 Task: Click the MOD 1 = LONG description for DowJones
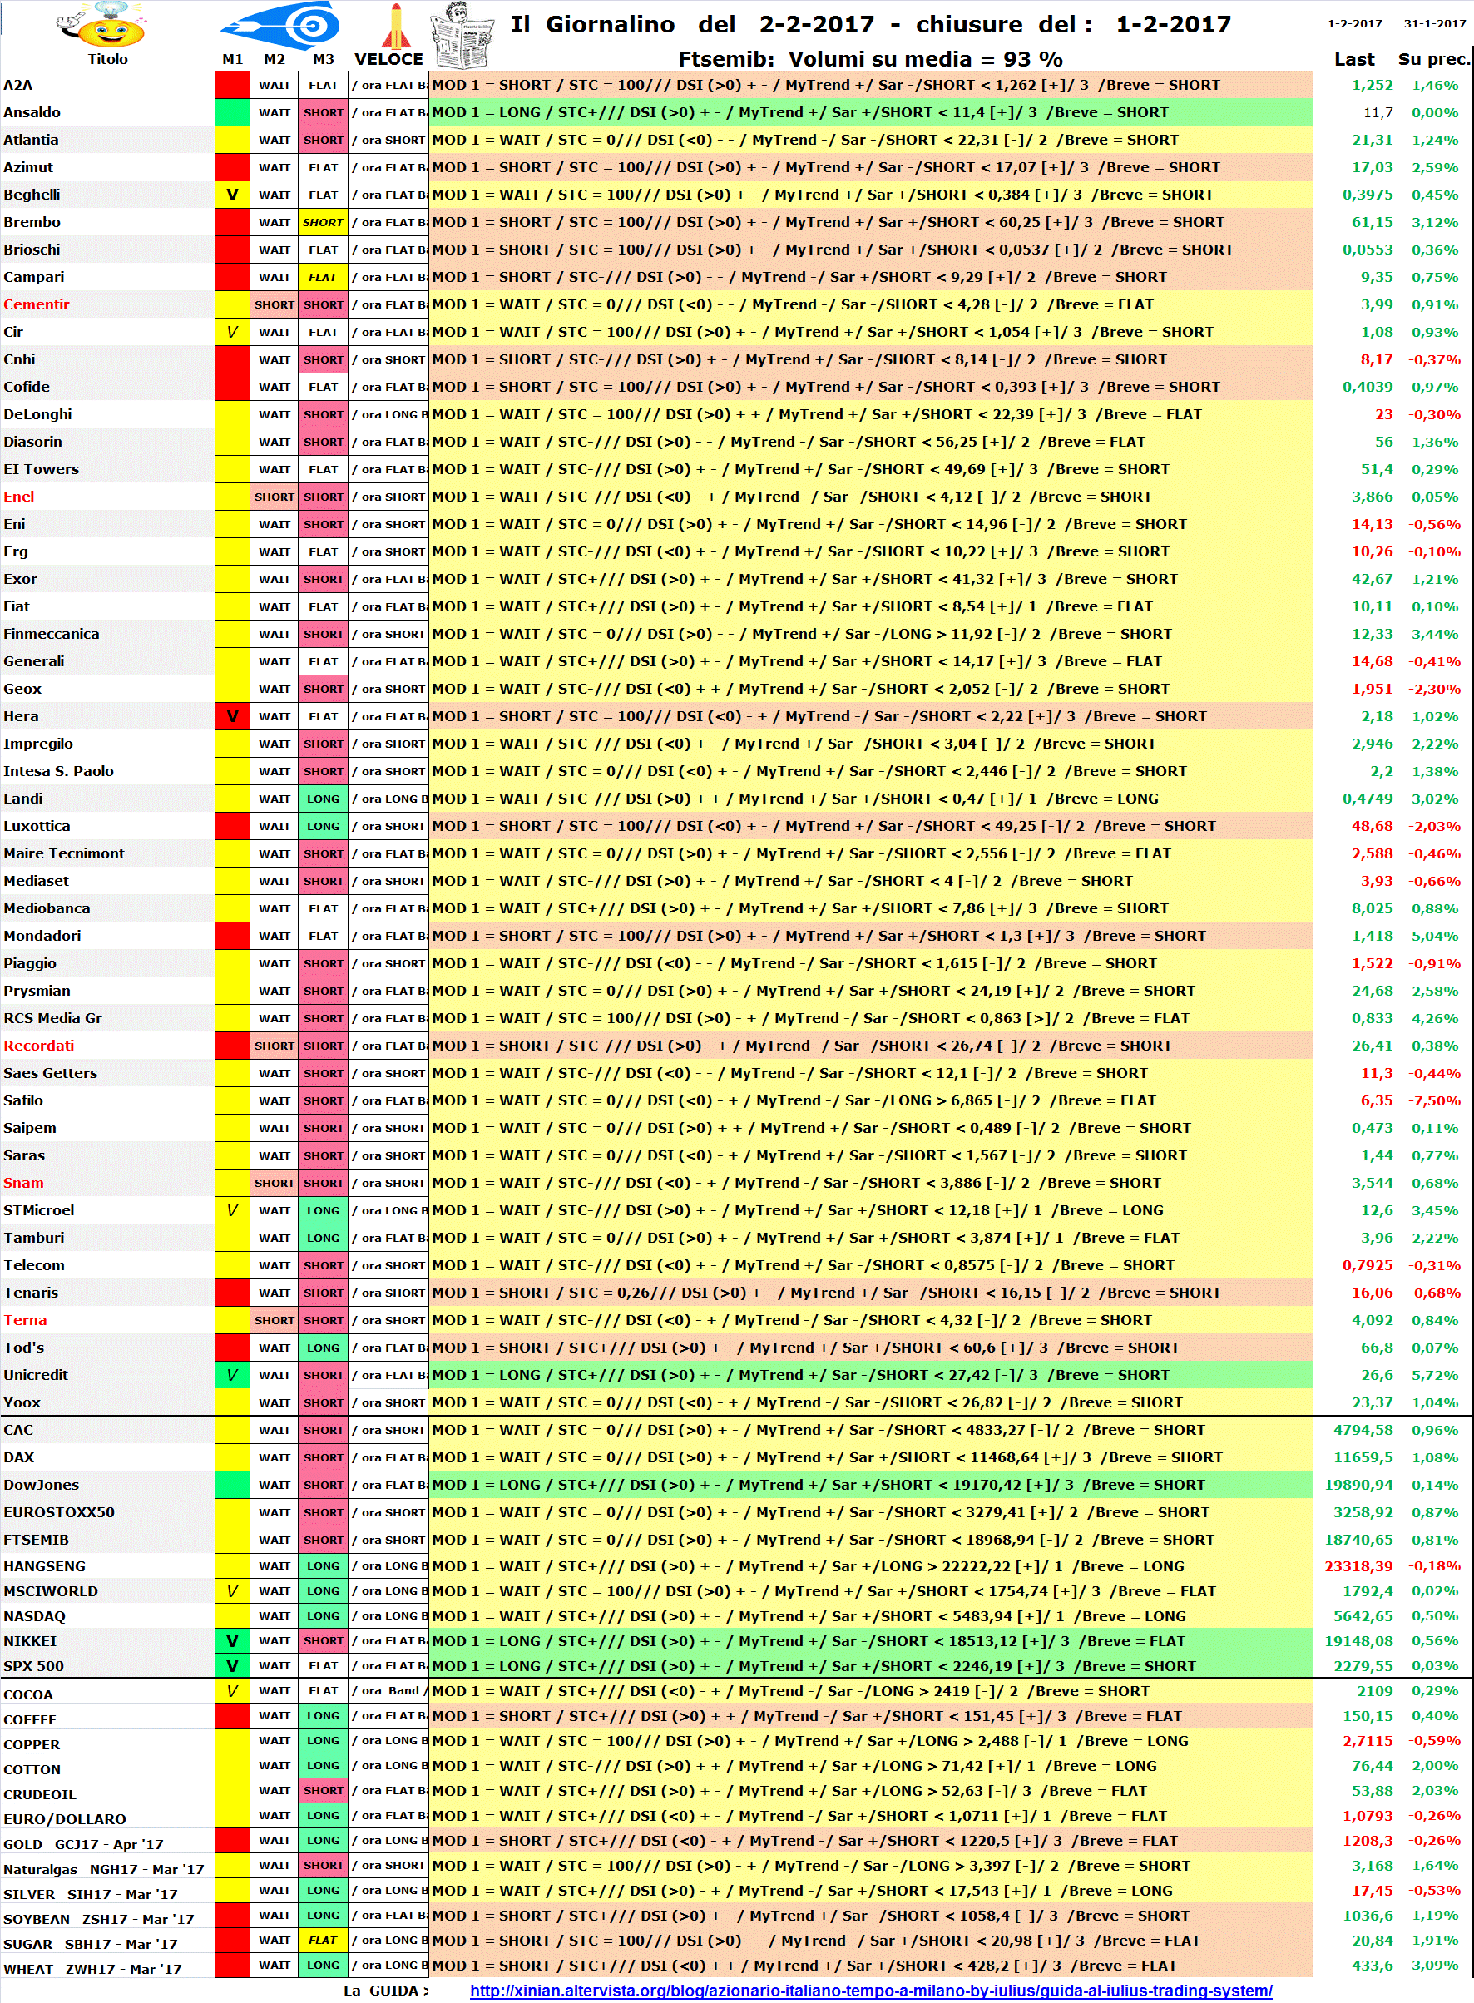point(870,1485)
